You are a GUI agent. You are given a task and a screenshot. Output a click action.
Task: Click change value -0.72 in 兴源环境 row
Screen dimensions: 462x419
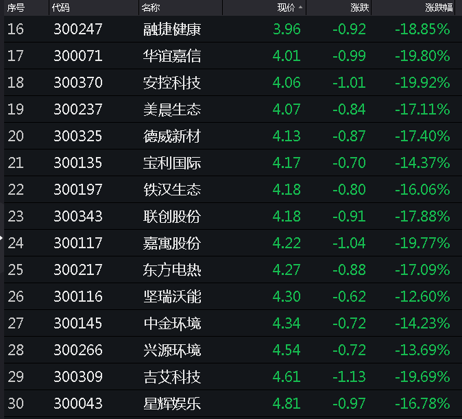350,350
